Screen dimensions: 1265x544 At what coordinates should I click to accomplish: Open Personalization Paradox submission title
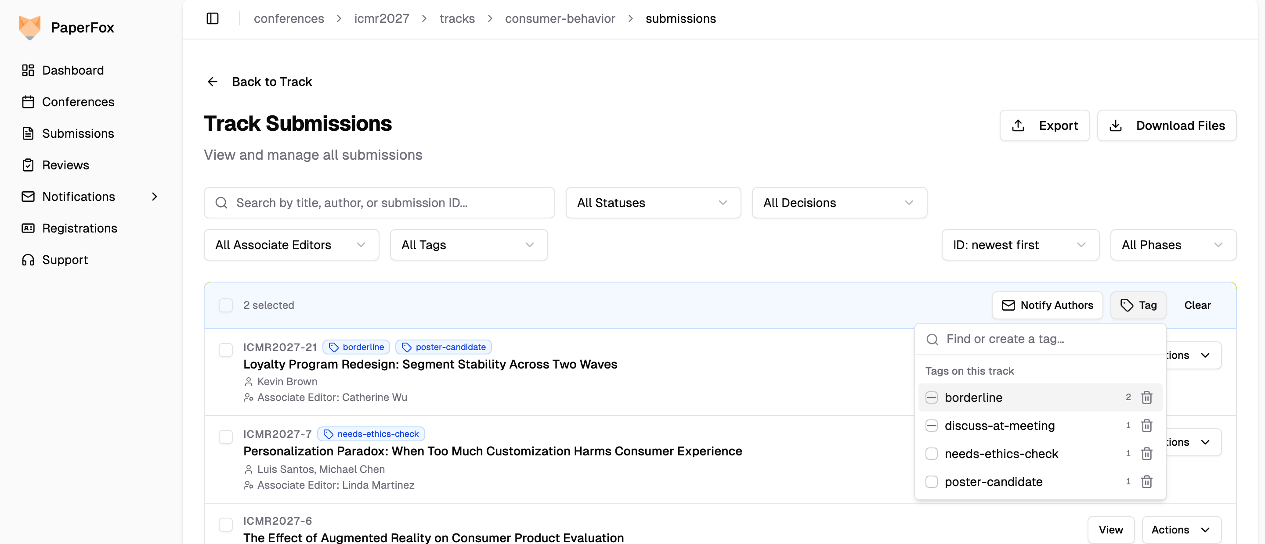492,451
